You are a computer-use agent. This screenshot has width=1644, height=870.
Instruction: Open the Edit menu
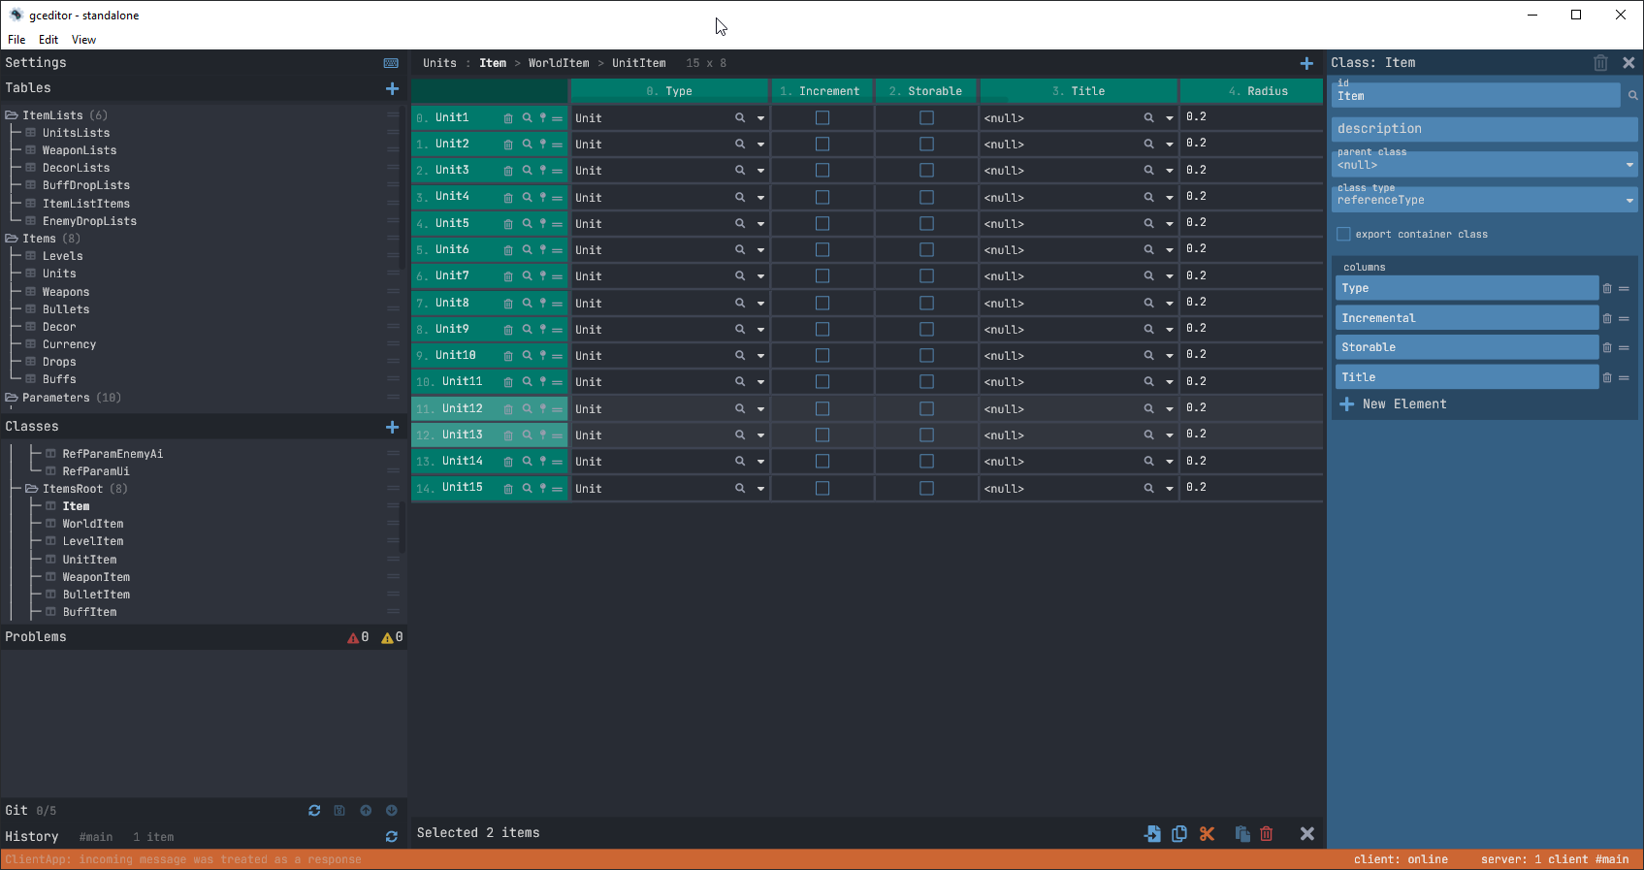[48, 40]
